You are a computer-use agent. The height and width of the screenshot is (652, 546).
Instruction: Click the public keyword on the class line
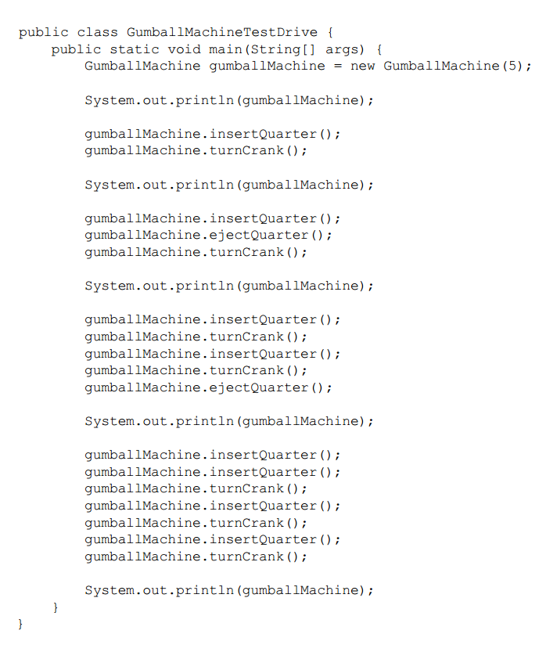[x=43, y=32]
